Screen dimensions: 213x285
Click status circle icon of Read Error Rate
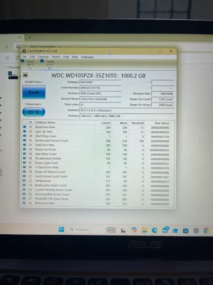pos(24,127)
